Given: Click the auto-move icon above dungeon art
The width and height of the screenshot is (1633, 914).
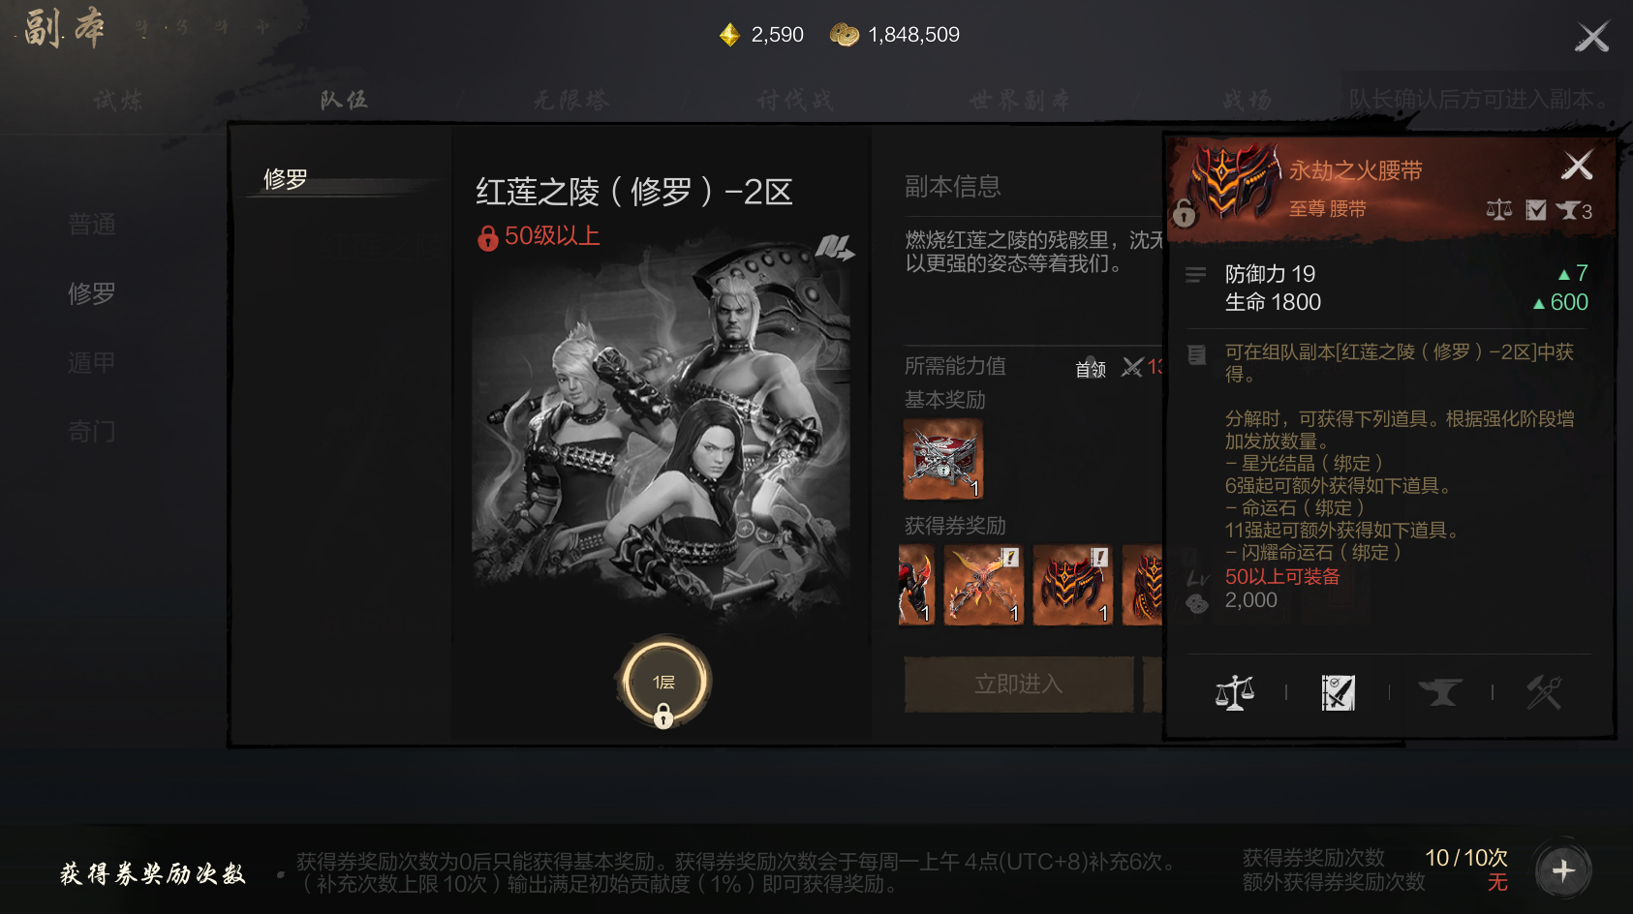Looking at the screenshot, I should [x=834, y=248].
